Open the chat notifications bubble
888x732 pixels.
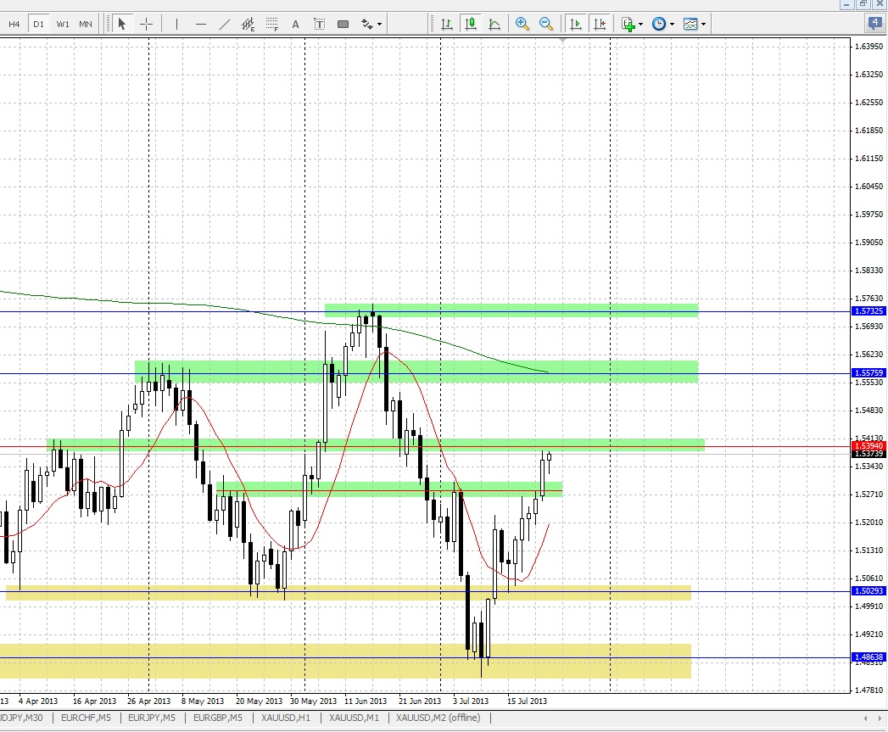click(x=875, y=23)
